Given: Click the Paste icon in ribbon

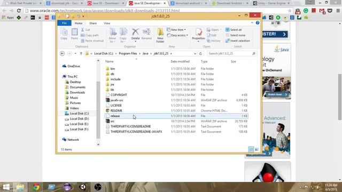Looking at the screenshot, I should pos(74,34).
